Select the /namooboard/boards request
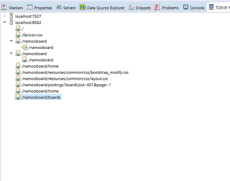 [x=41, y=97]
